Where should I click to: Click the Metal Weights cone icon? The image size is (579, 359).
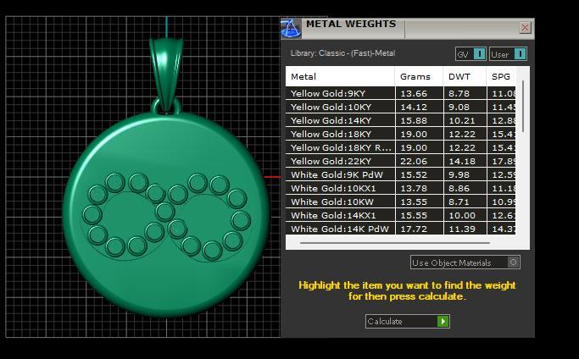[x=291, y=29]
